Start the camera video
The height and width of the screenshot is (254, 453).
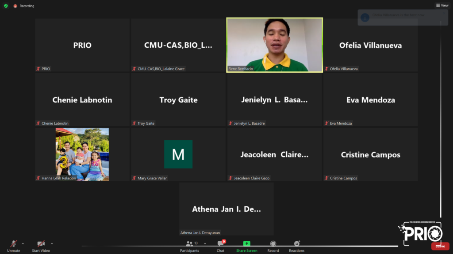pos(41,244)
